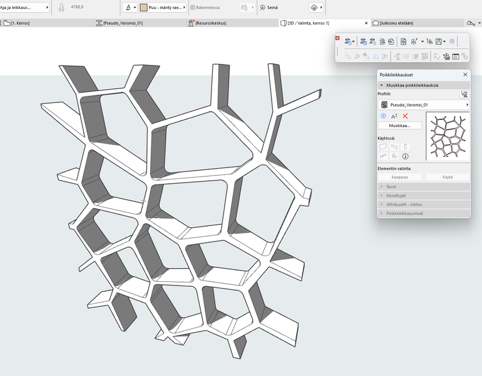Click the info icon under Käytössä

405,157
